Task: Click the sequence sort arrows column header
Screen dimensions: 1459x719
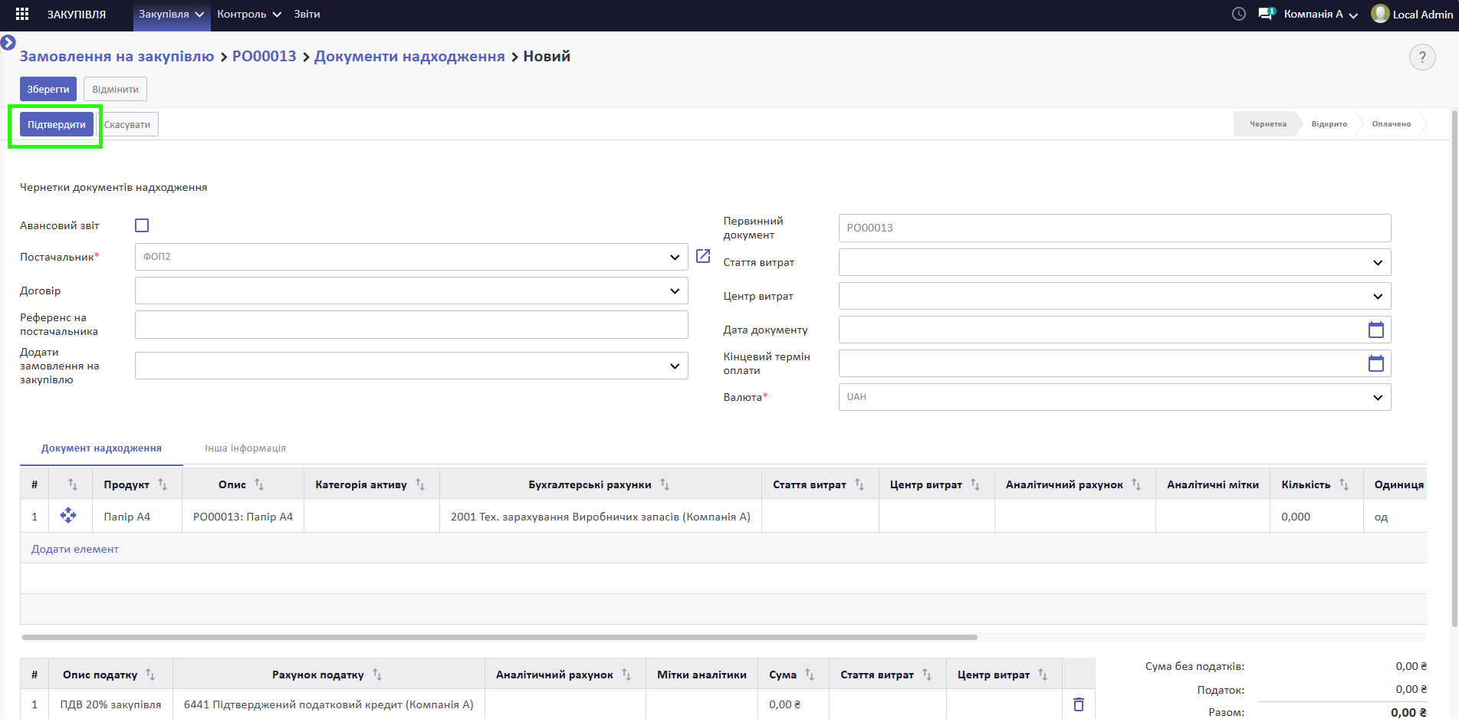Action: [72, 484]
